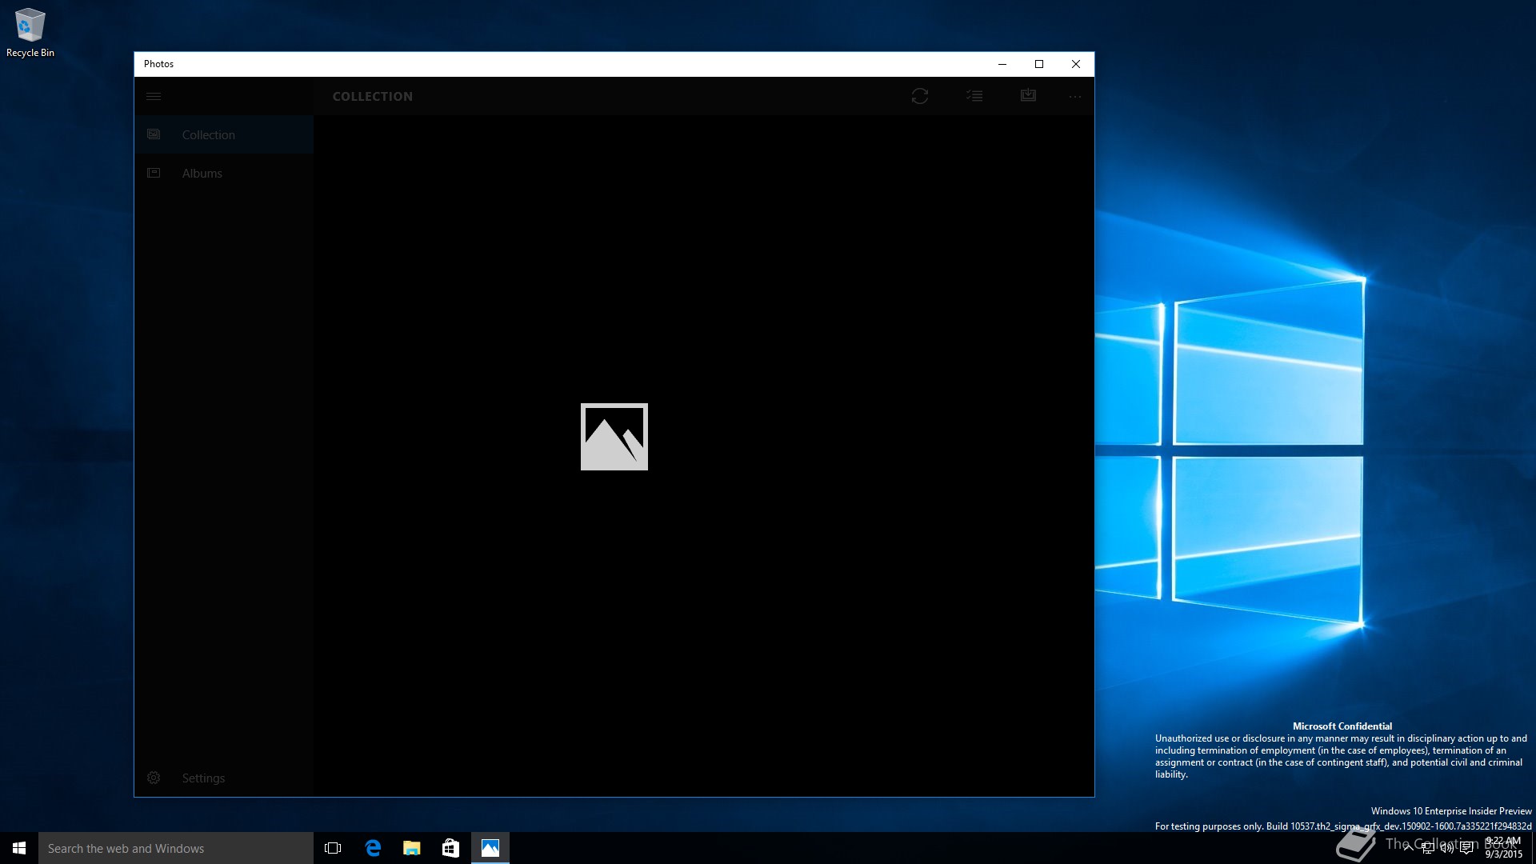Close the Photos window
This screenshot has height=864, width=1536.
coord(1076,64)
